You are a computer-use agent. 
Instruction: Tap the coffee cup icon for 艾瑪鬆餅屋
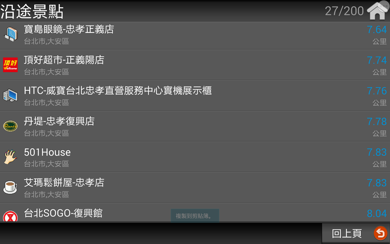coord(10,187)
